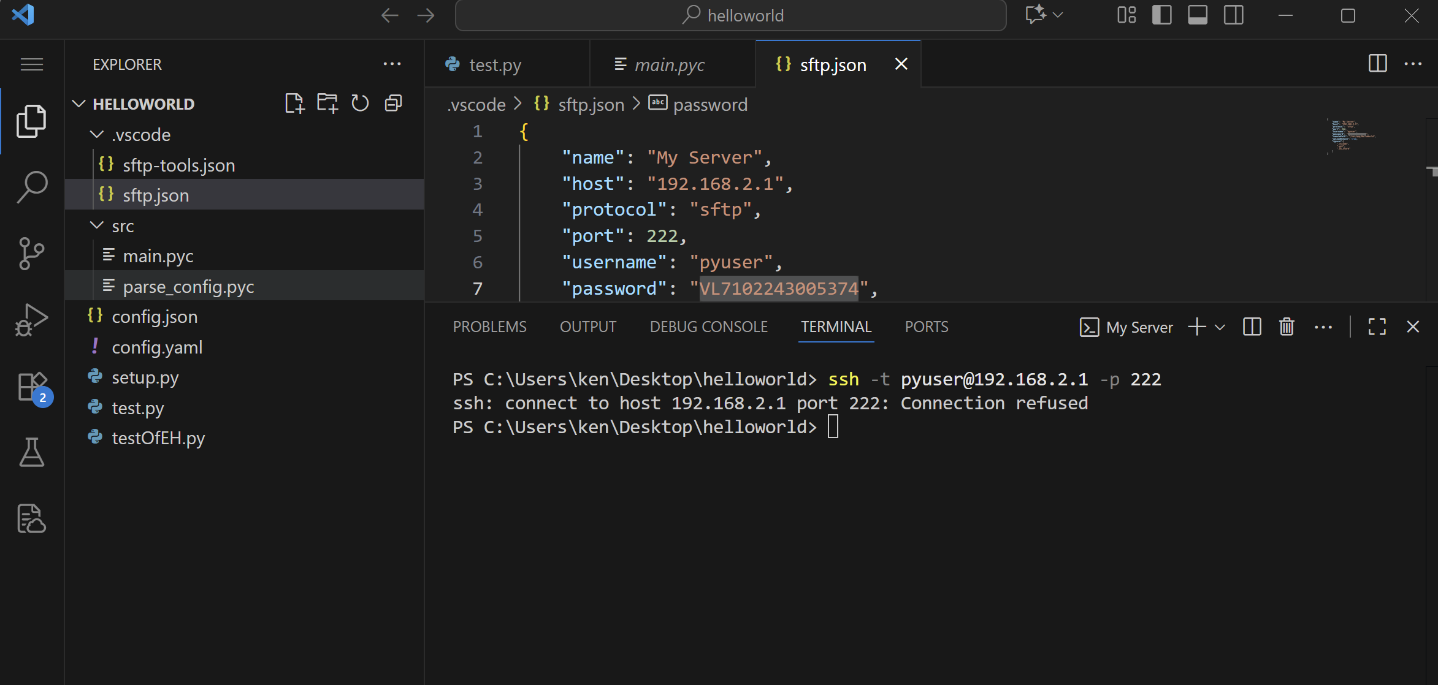1438x685 pixels.
Task: Open the Testing view
Action: [31, 452]
